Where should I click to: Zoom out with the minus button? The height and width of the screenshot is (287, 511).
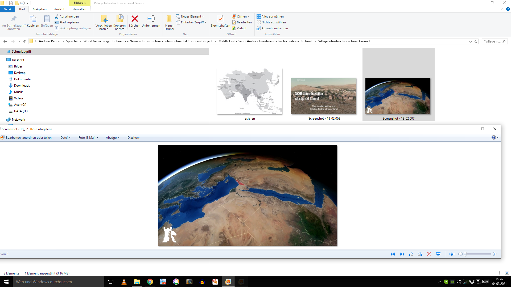point(460,254)
